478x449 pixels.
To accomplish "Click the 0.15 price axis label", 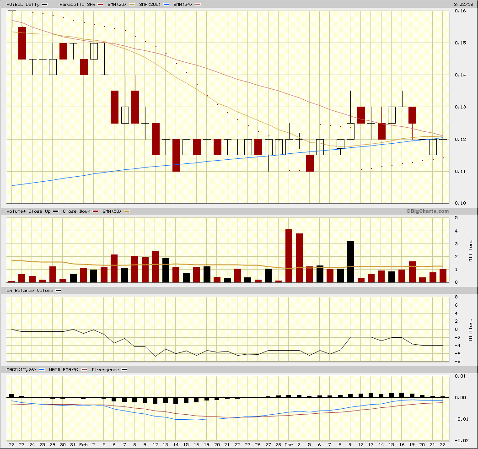I will pyautogui.click(x=460, y=43).
